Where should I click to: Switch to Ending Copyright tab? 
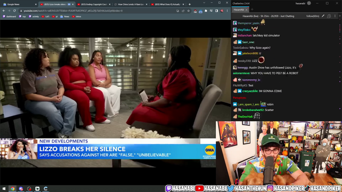click(94, 4)
